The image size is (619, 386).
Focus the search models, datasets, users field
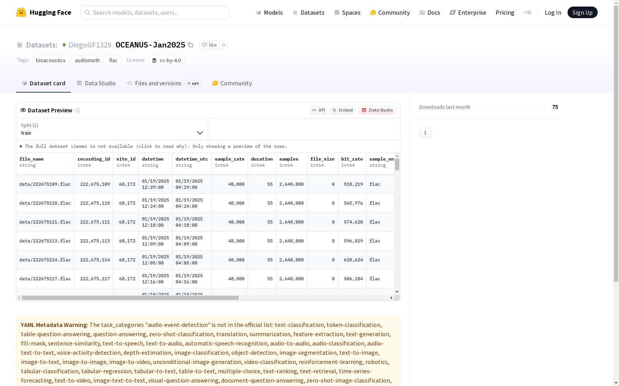[155, 12]
